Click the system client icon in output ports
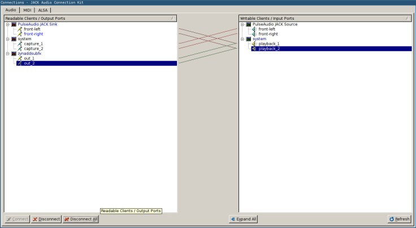This screenshot has width=416, height=228. click(x=14, y=39)
